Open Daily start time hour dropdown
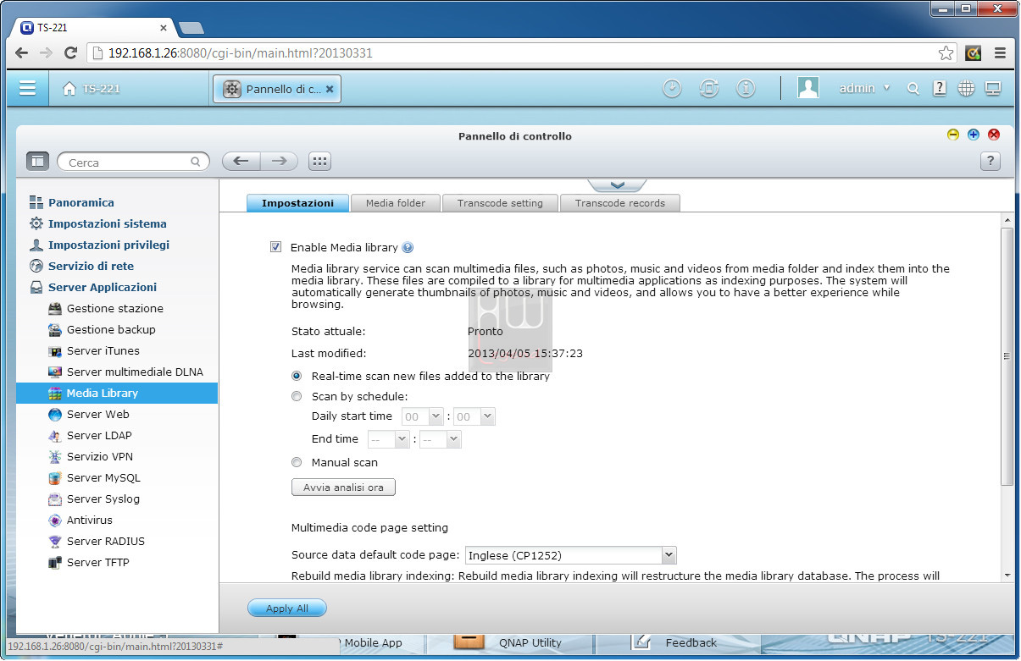Image resolution: width=1021 pixels, height=661 pixels. [423, 416]
